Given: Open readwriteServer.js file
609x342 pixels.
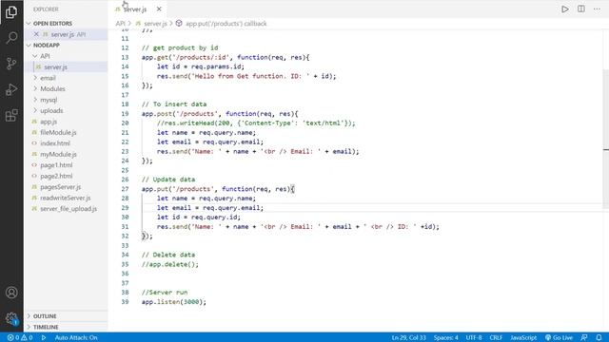Looking at the screenshot, I should coord(66,198).
